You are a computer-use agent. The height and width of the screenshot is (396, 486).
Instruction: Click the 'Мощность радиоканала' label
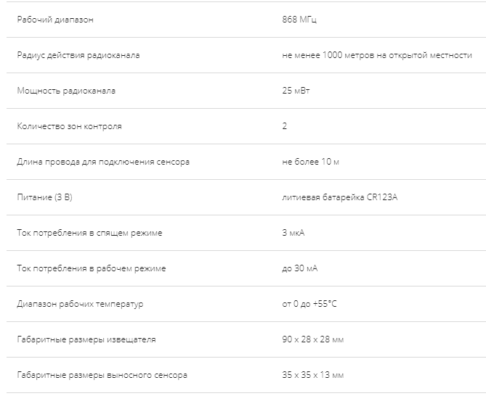[66, 91]
